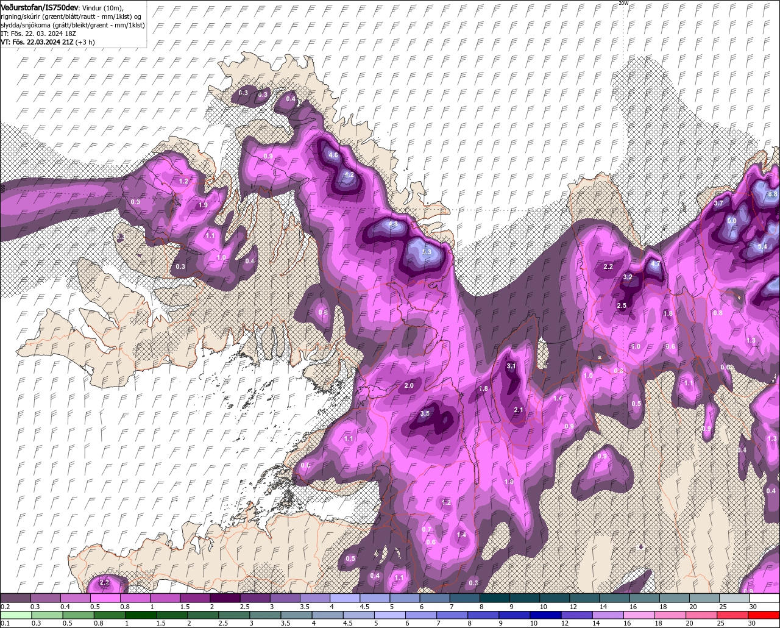The image size is (780, 628).
Task: Pick the light lavender 4–4.5 snow legend swatch
Action: tap(346, 598)
